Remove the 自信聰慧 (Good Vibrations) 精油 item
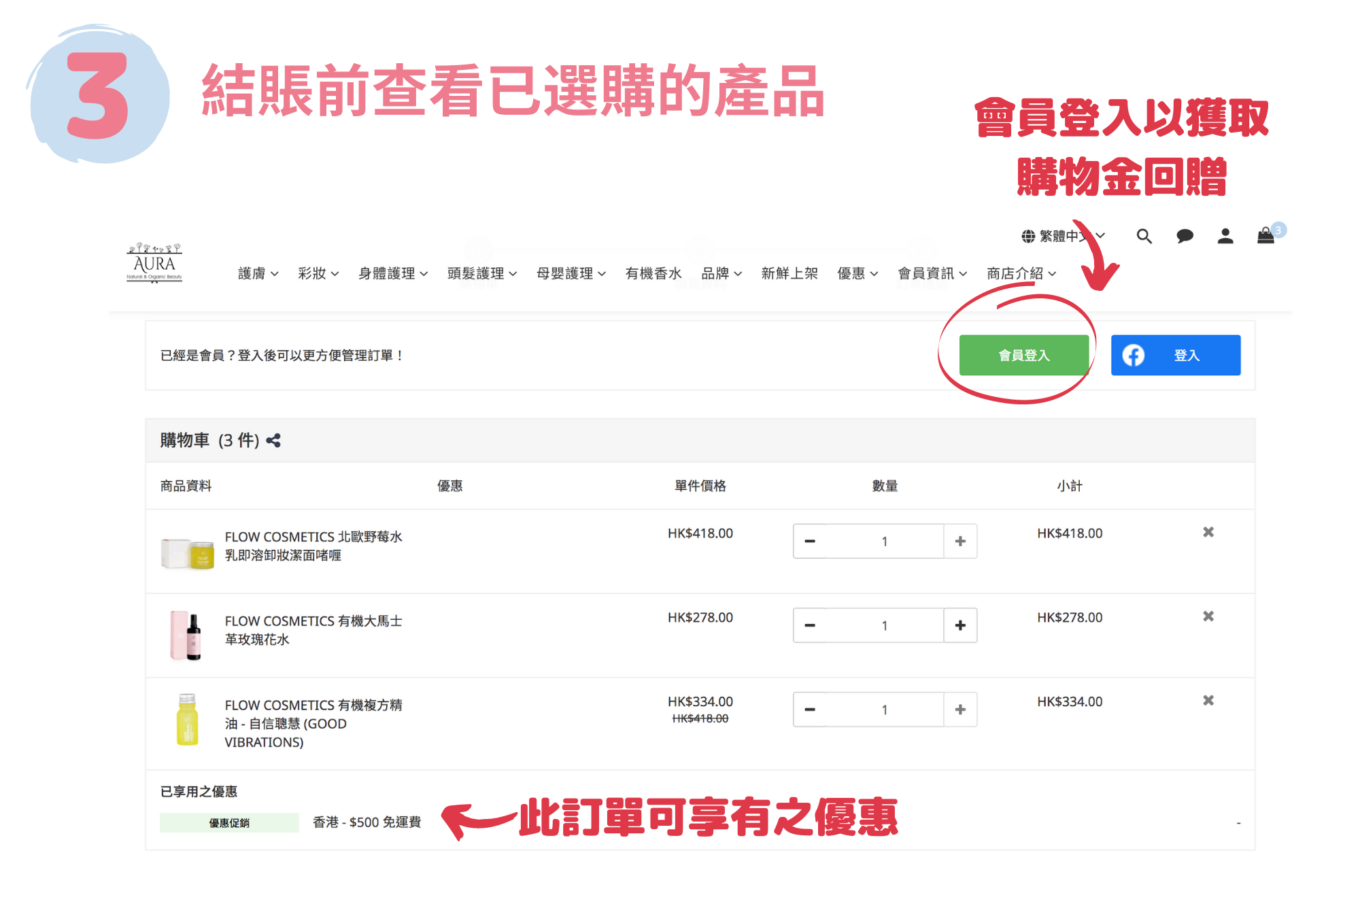 (x=1208, y=701)
